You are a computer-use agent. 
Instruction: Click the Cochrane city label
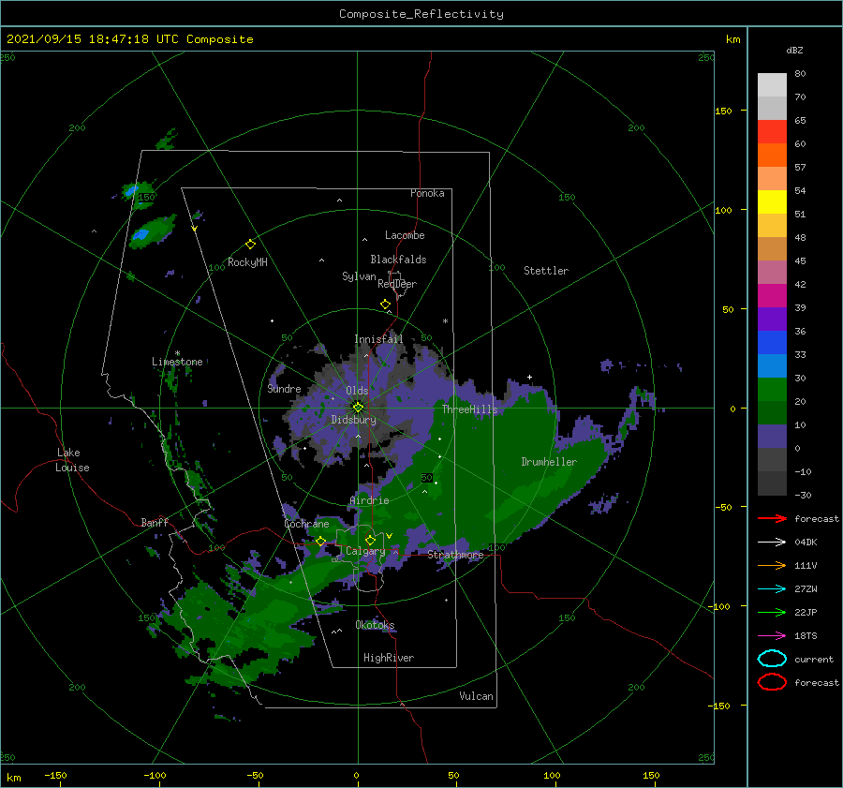306,524
